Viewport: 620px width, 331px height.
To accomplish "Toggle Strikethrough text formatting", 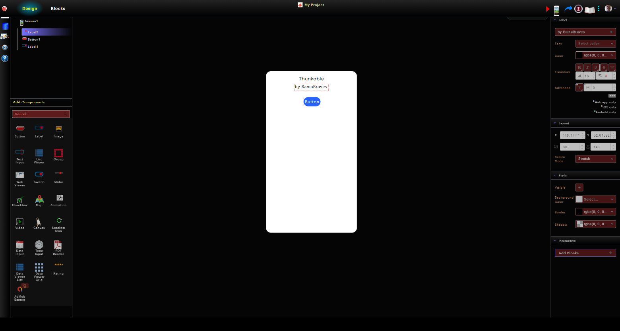I will coord(604,68).
